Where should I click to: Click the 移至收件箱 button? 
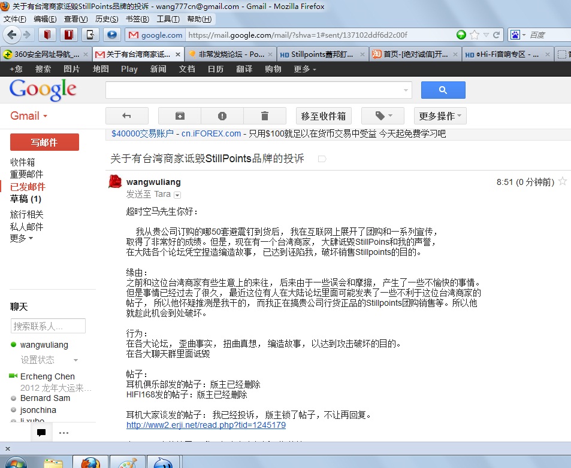[x=324, y=116]
